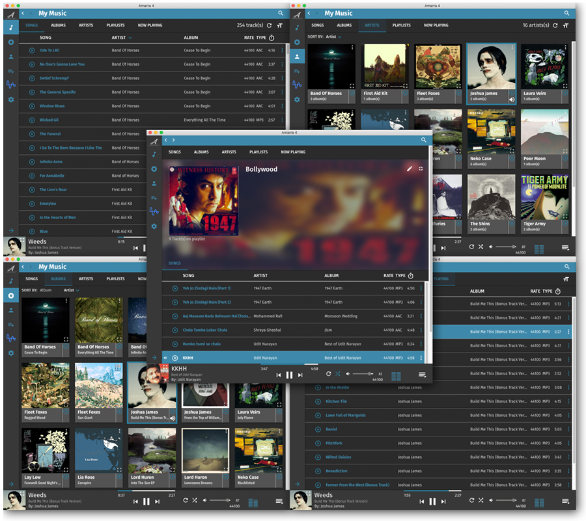The image size is (586, 521).
Task: Skip to next track in KKHH player bar
Action: 300,375
